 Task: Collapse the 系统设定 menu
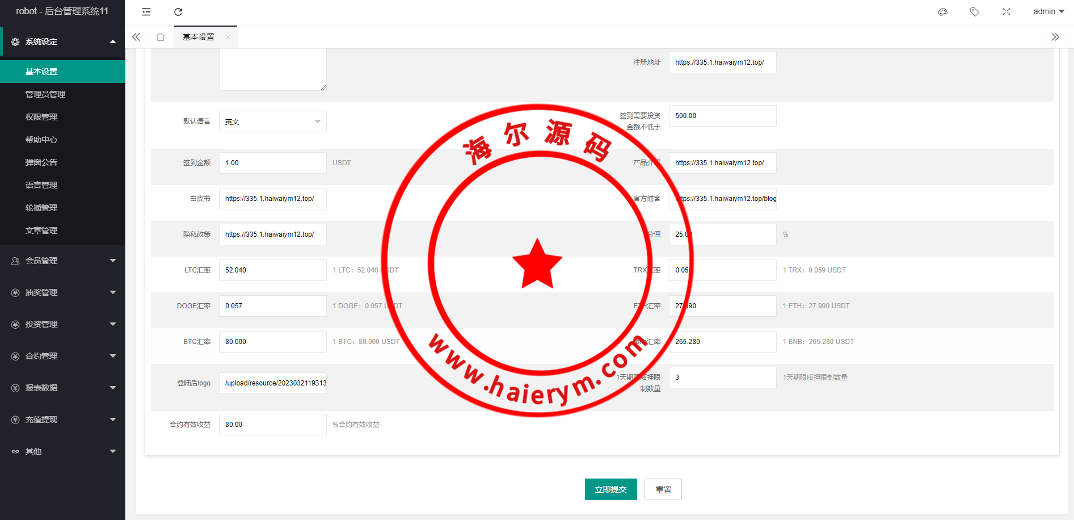[x=62, y=41]
